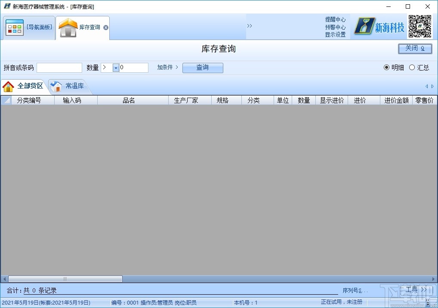Select the 全部货区 warehouse icon
Screen dimensions: 438x308
tap(9, 86)
